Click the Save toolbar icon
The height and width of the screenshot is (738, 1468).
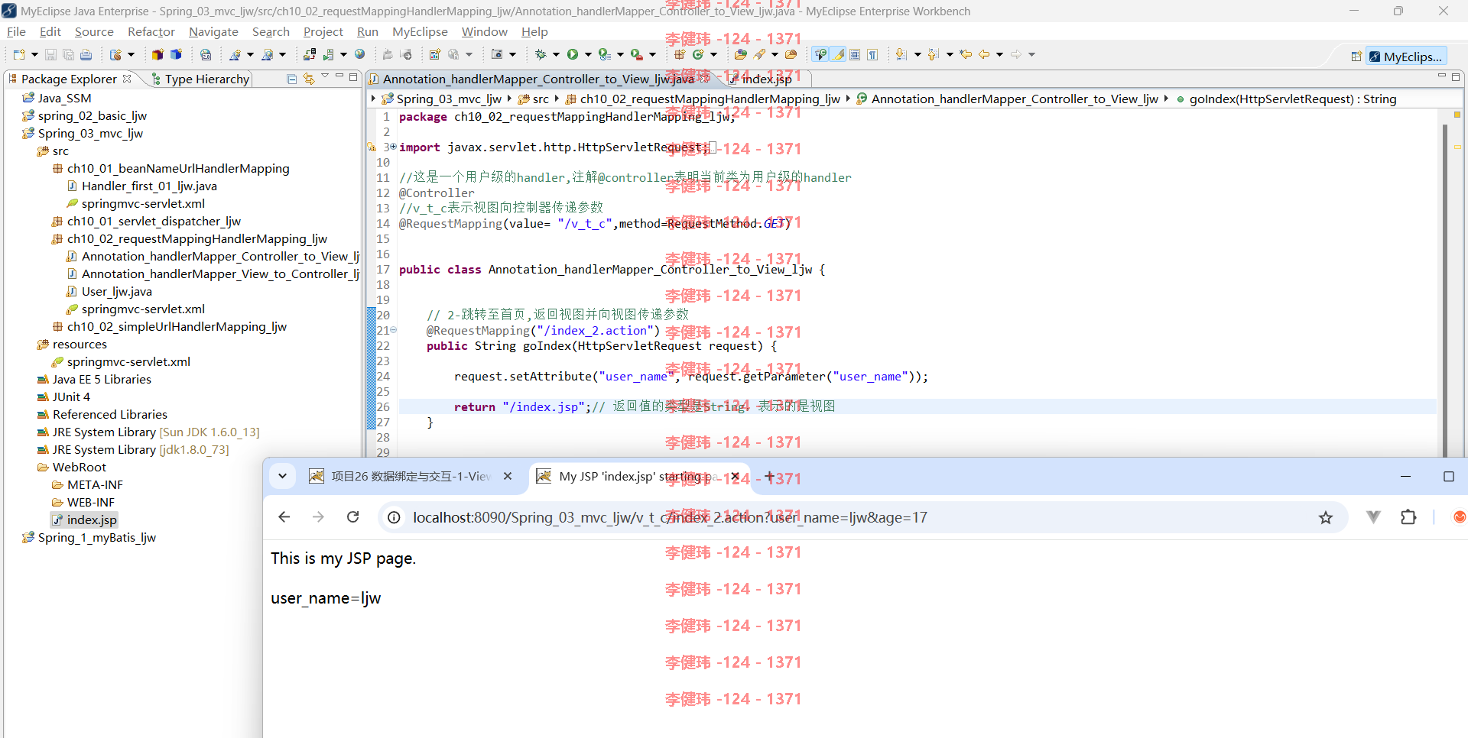[x=50, y=54]
